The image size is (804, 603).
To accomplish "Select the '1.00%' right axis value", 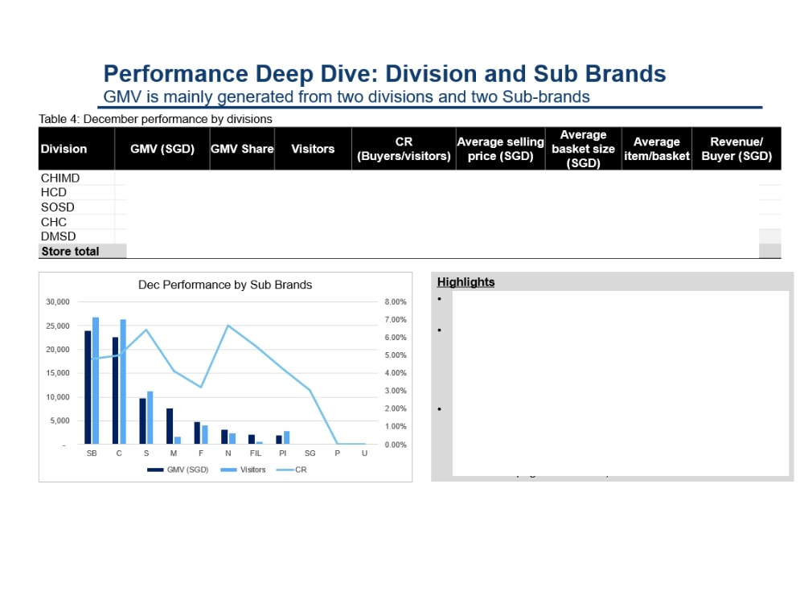I will point(396,427).
